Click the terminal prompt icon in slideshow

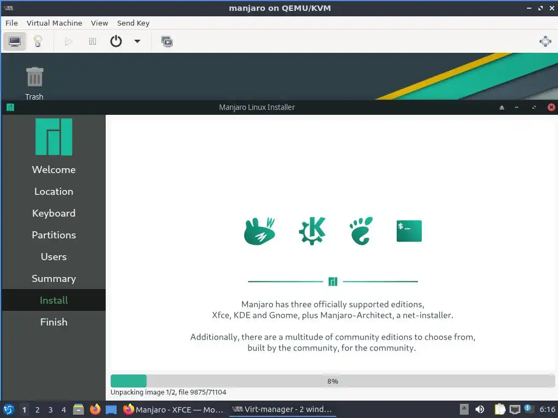pyautogui.click(x=409, y=231)
